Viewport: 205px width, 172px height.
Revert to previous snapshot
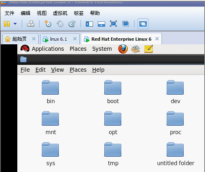coord(60,24)
